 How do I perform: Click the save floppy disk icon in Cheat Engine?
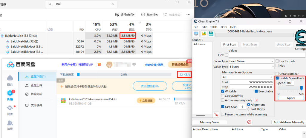point(211,33)
